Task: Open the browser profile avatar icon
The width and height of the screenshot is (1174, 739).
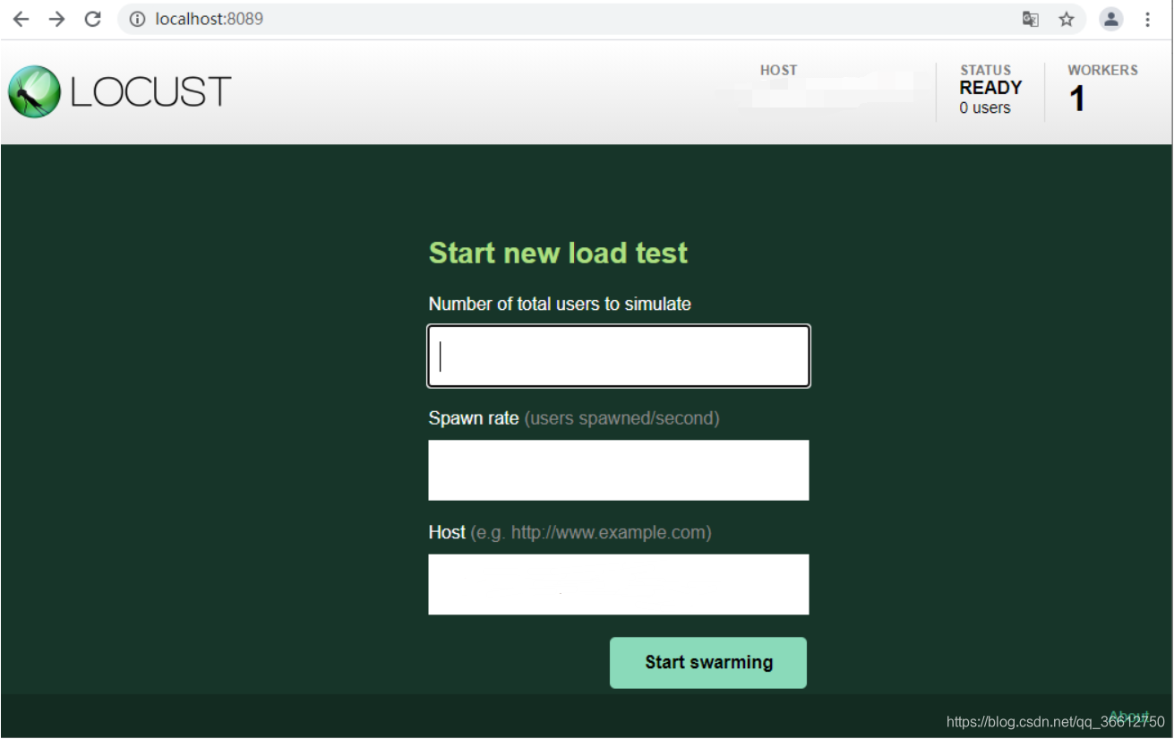Action: pyautogui.click(x=1111, y=19)
